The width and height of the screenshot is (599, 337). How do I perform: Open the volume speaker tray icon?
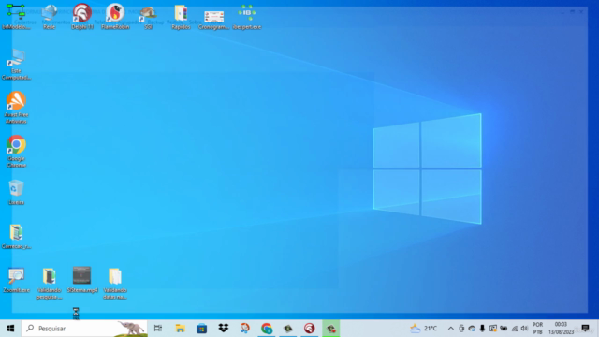(x=524, y=329)
